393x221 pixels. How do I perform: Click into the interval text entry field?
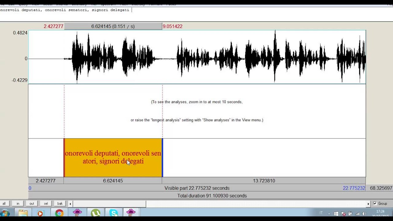coord(196,14)
